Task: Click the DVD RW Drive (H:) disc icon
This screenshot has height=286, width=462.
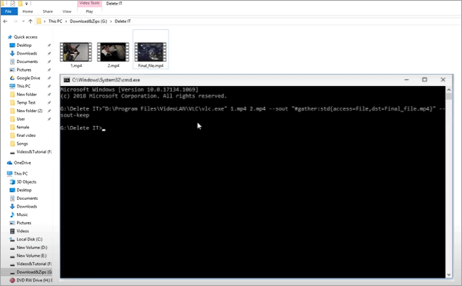Action: [x=12, y=281]
